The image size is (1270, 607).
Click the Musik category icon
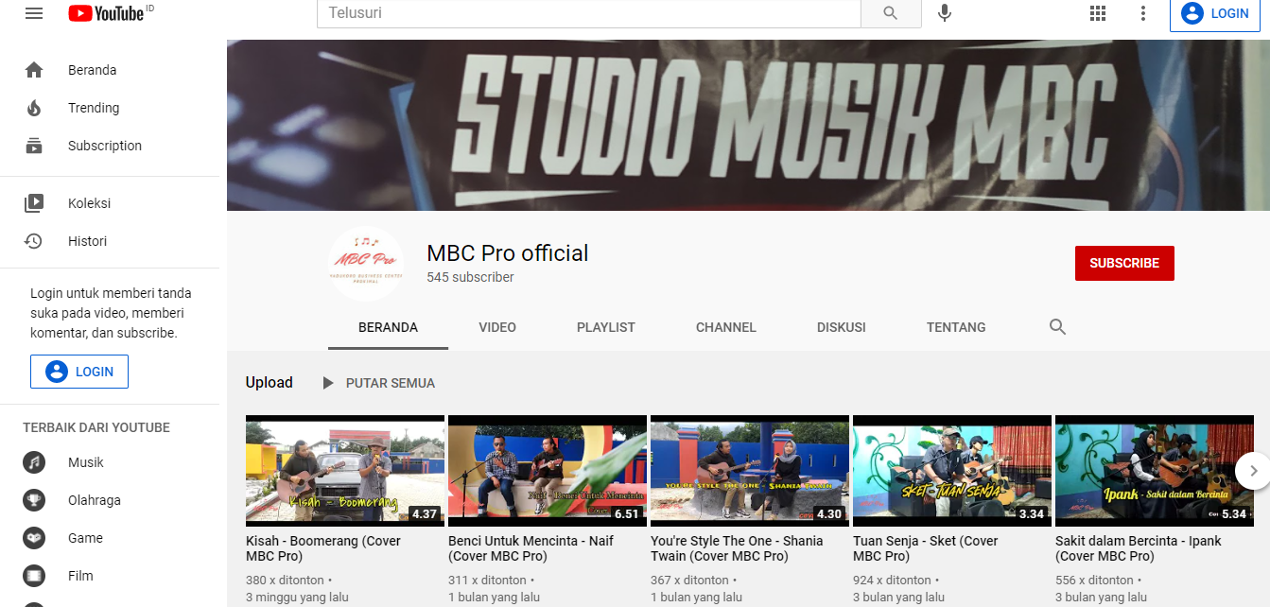(x=34, y=462)
